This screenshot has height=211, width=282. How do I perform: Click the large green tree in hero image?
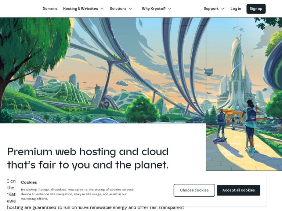pyautogui.click(x=34, y=52)
